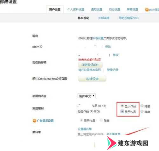Click the premium icon beside 广告显示设置
159x151 pixels.
[x=34, y=121]
